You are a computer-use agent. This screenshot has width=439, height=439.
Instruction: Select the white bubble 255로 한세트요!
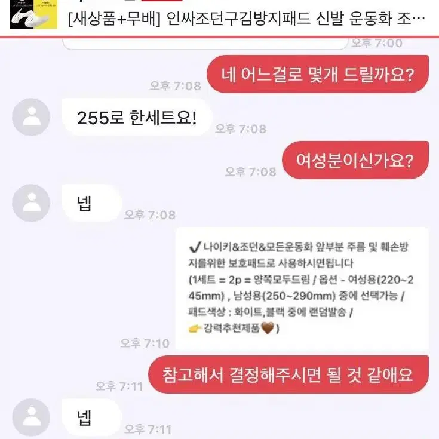click(x=137, y=117)
